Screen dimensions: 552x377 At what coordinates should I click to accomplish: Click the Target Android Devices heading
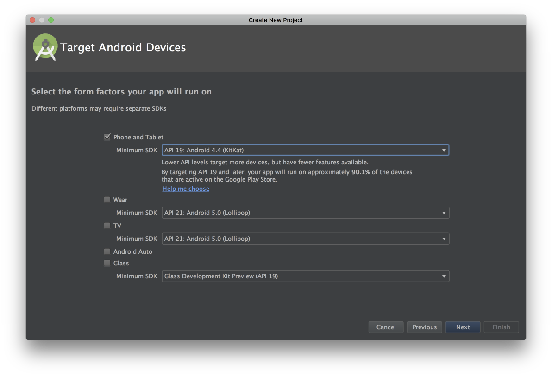(x=123, y=48)
